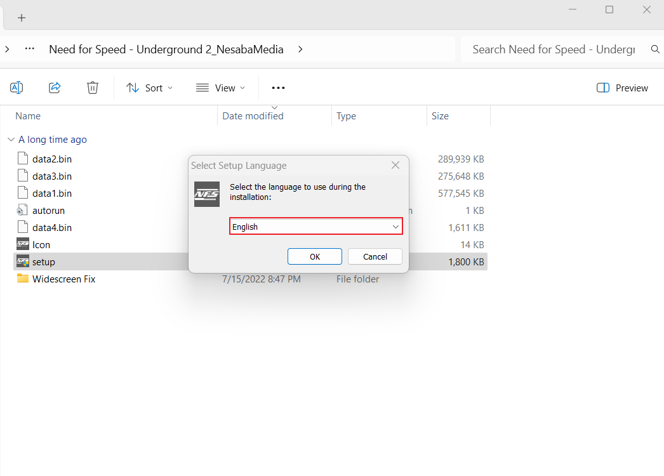The height and width of the screenshot is (476, 664).
Task: Maximize the File Explorer window
Action: [x=609, y=10]
